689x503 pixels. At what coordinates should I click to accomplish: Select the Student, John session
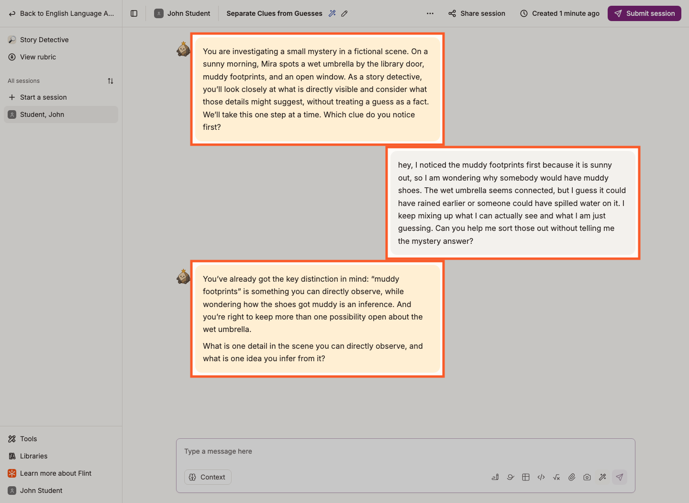[61, 114]
